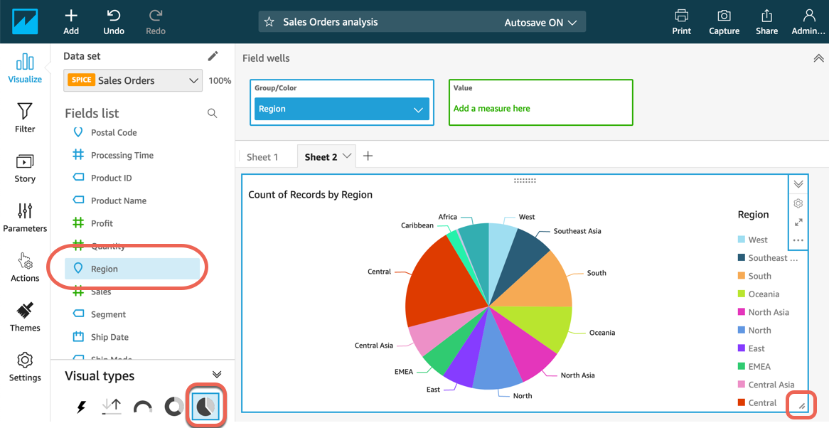Viewport: 829px width, 428px height.
Task: Search the fields list
Action: pyautogui.click(x=212, y=113)
